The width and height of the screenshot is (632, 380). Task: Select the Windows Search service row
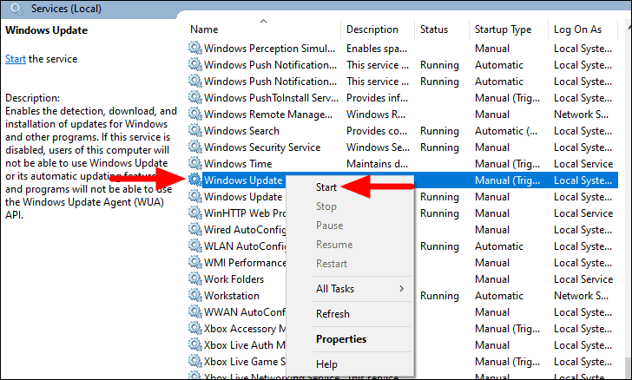(403, 130)
